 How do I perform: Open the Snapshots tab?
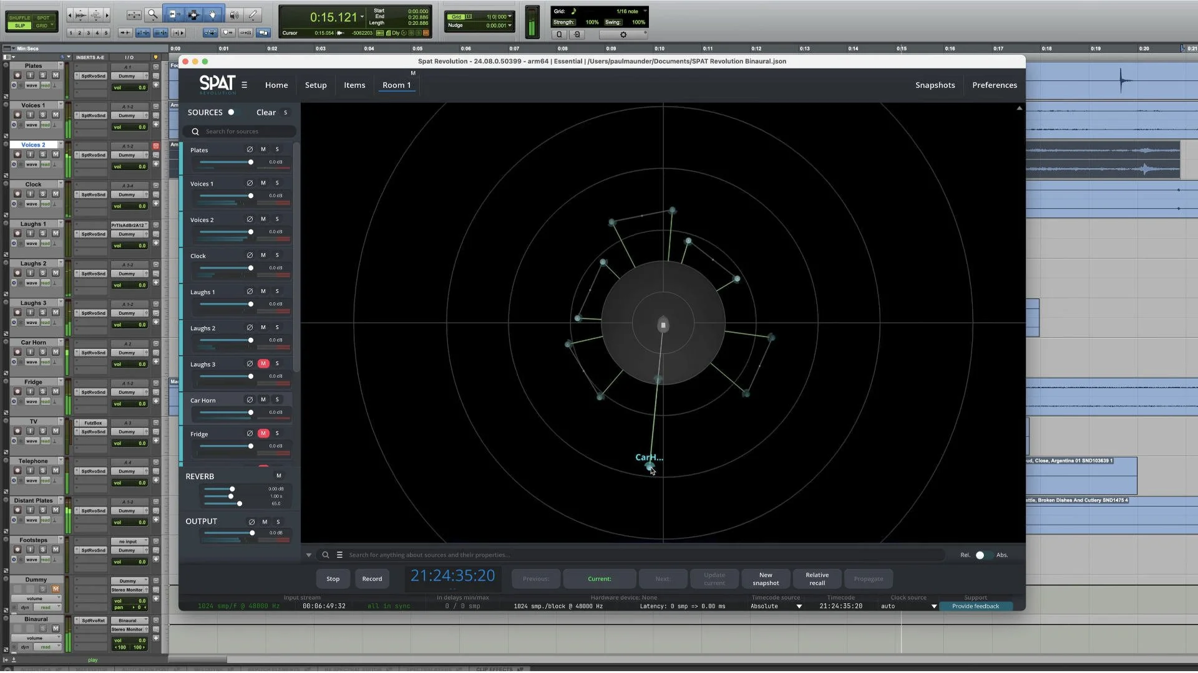pyautogui.click(x=935, y=85)
